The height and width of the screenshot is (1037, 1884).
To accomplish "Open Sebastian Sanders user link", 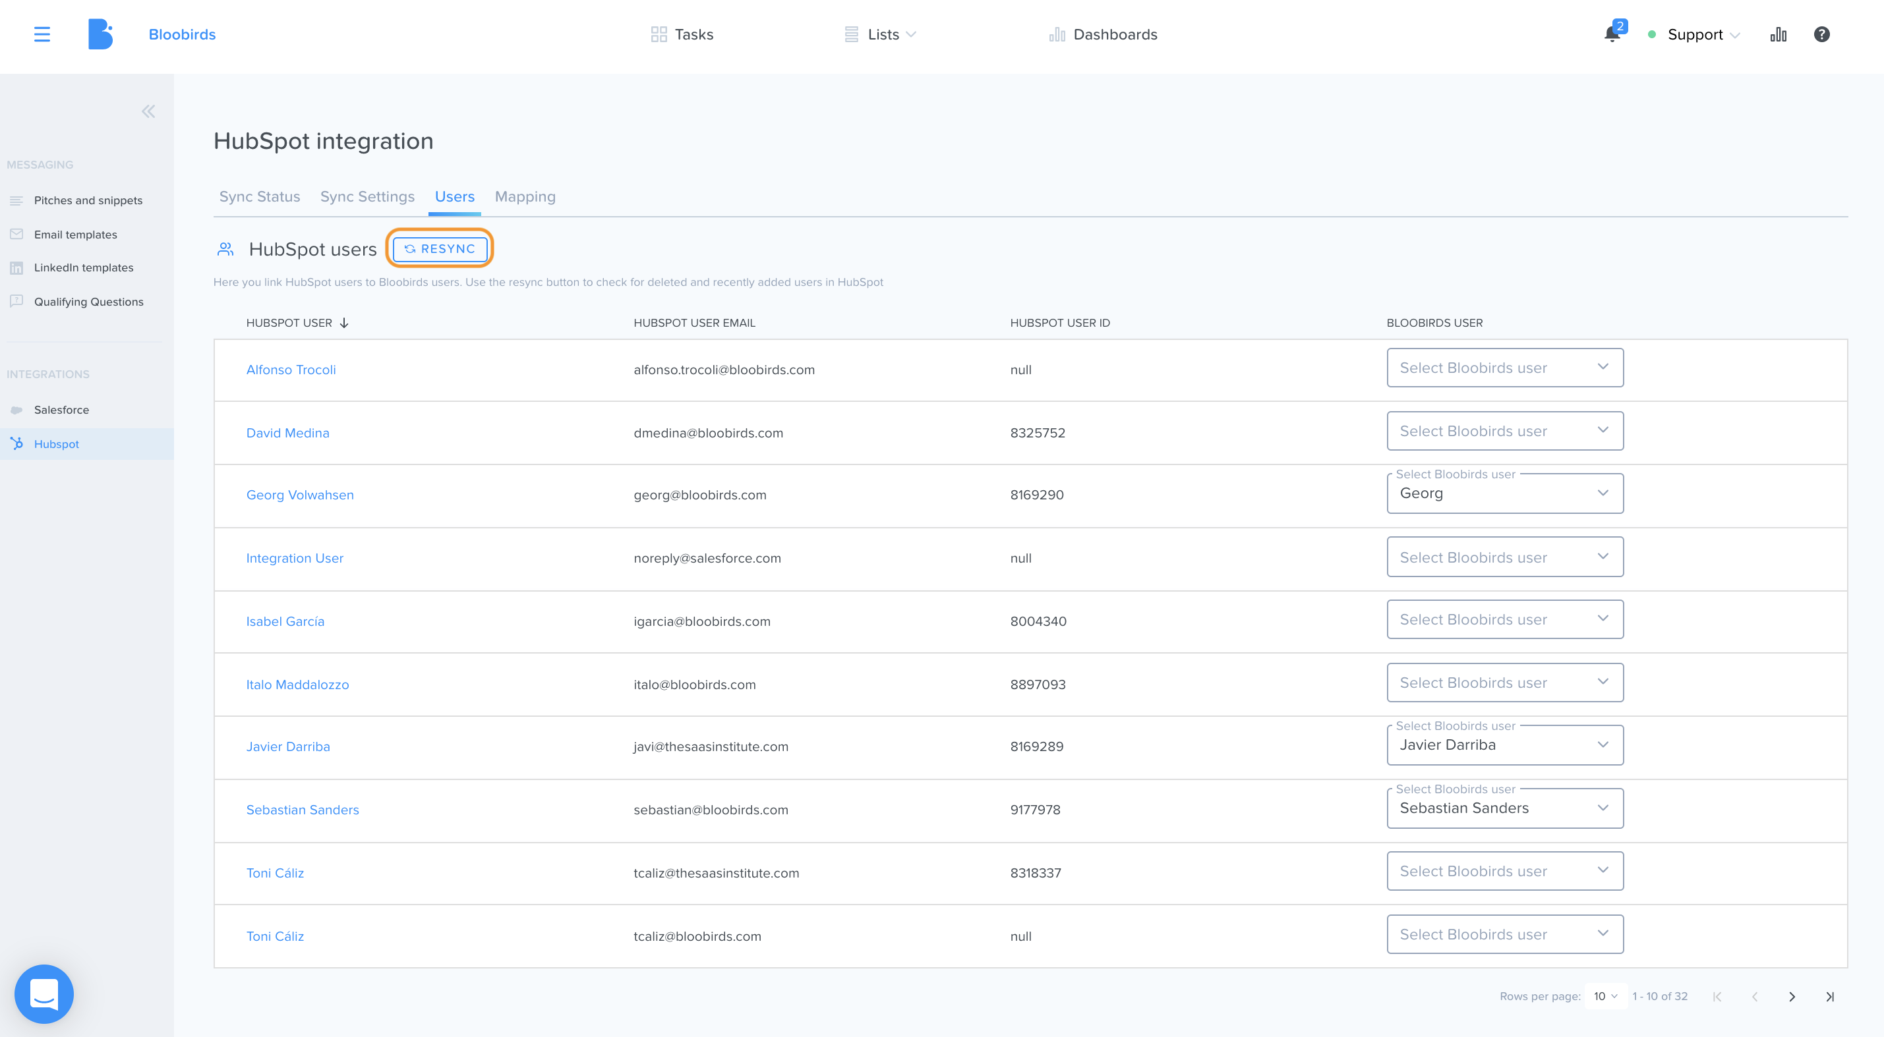I will pos(303,810).
